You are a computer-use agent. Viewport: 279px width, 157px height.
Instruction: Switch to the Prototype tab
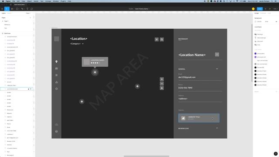(263, 13)
